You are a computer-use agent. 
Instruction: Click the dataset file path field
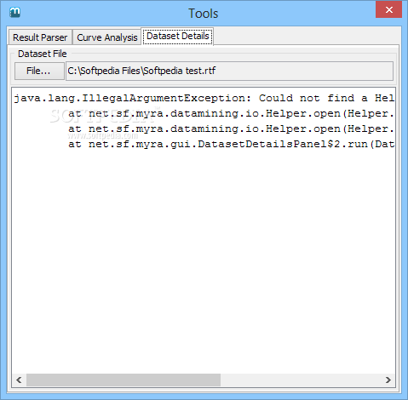click(229, 71)
